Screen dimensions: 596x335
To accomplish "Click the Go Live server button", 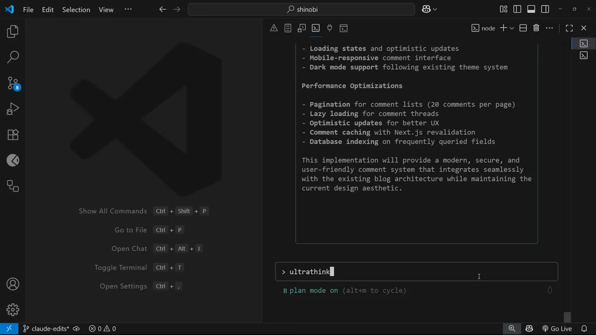I will tap(557, 329).
